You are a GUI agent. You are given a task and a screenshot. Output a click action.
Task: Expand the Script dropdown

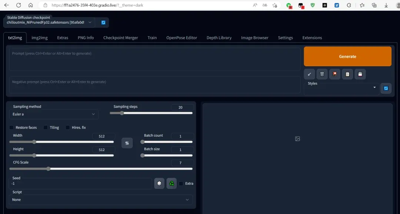pos(101,200)
